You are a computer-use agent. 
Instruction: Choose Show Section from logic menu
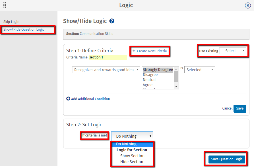click(x=132, y=156)
